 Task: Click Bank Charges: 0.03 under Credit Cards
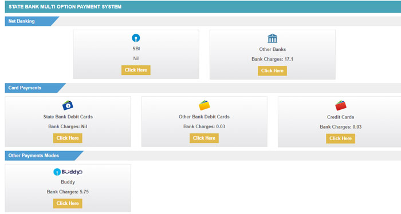coord(341,126)
